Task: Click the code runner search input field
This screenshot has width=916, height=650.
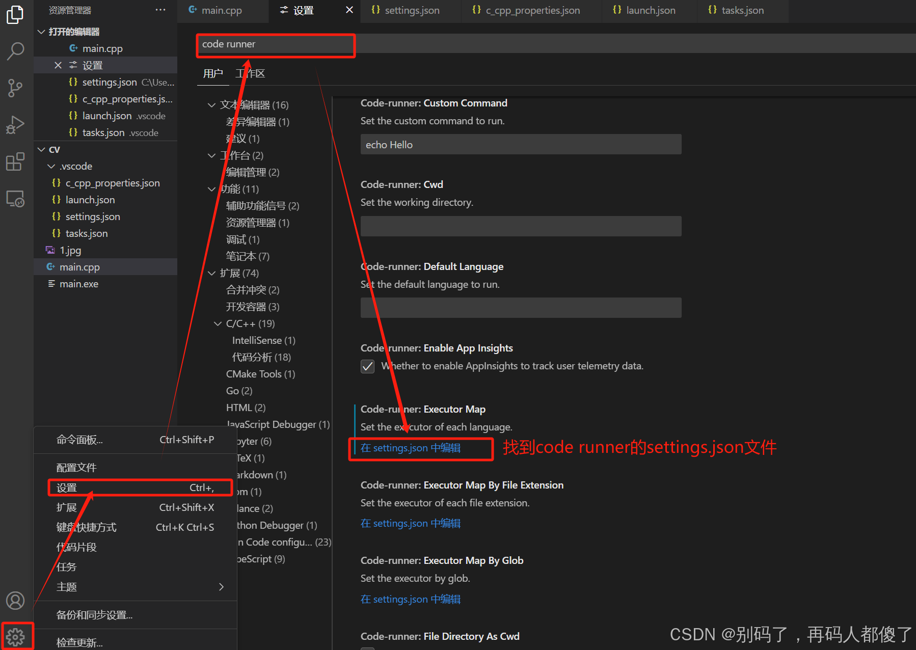Action: point(275,44)
